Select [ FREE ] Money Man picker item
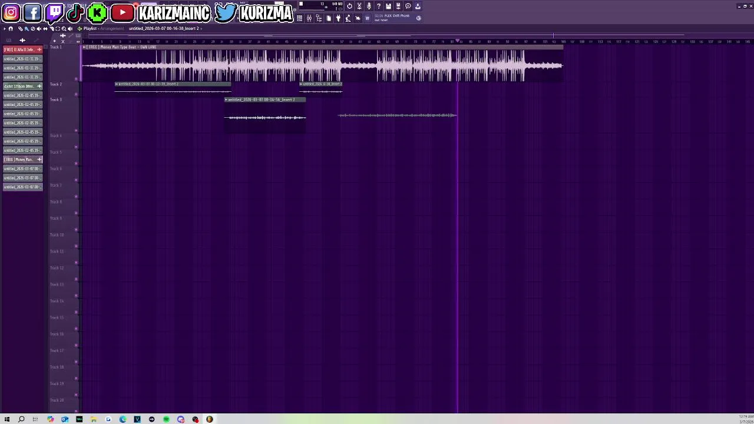 click(22, 160)
